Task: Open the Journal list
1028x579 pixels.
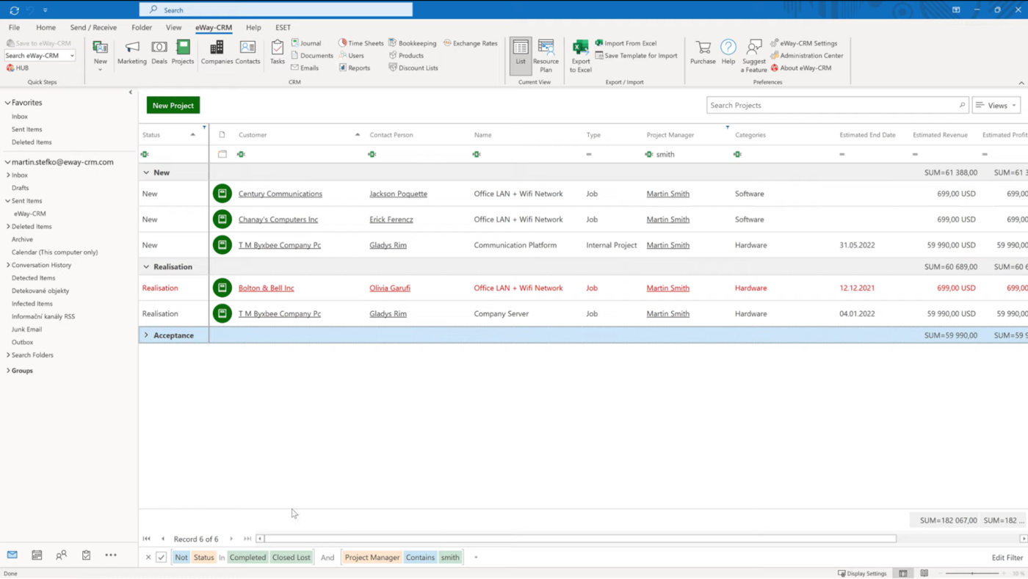Action: 306,43
